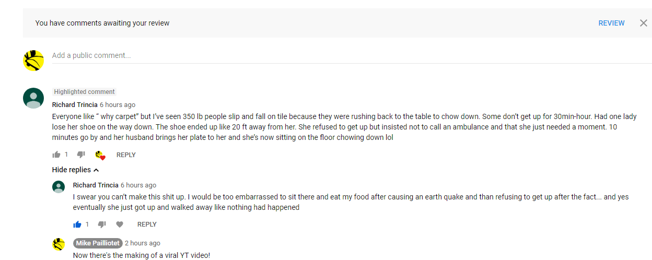
Task: Open Richard Tricia's small avatar in replies
Action: [59, 187]
